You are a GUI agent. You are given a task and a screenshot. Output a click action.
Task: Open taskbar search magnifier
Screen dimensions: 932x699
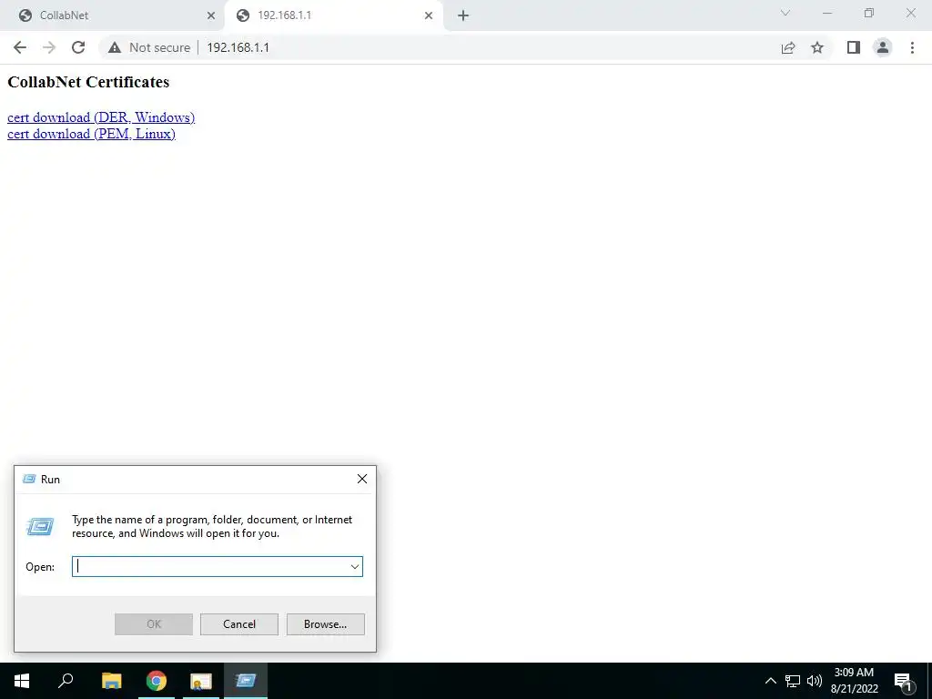click(x=66, y=681)
